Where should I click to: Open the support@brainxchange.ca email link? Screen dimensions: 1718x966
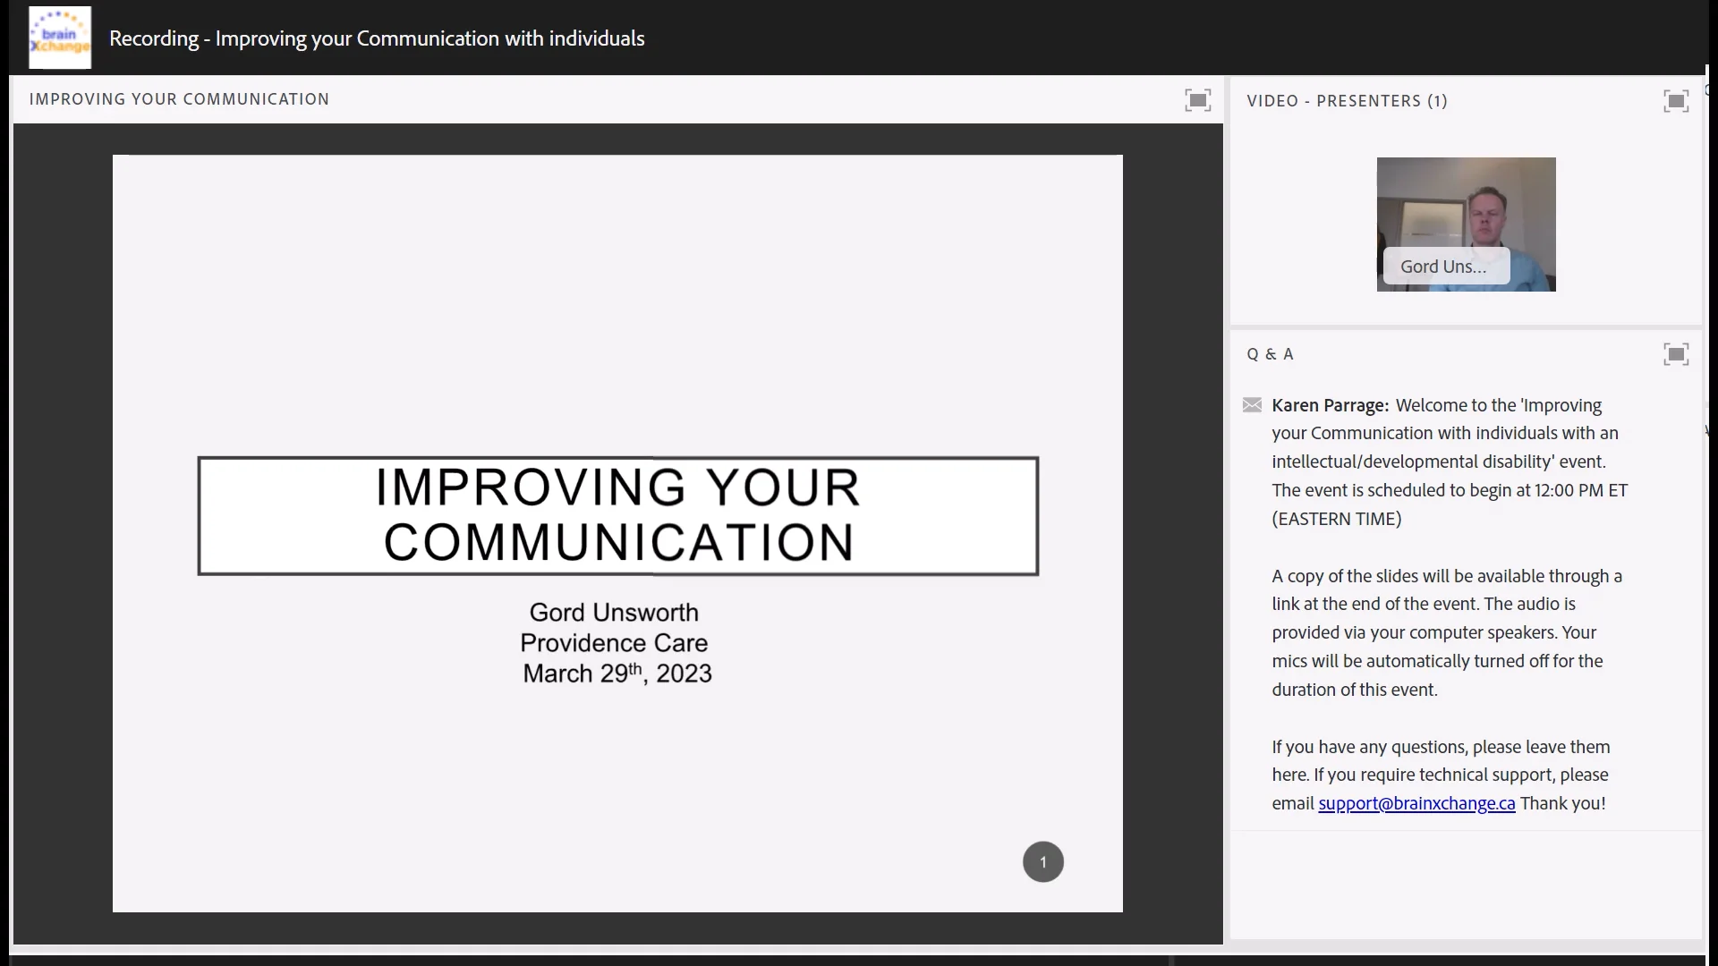[1416, 803]
